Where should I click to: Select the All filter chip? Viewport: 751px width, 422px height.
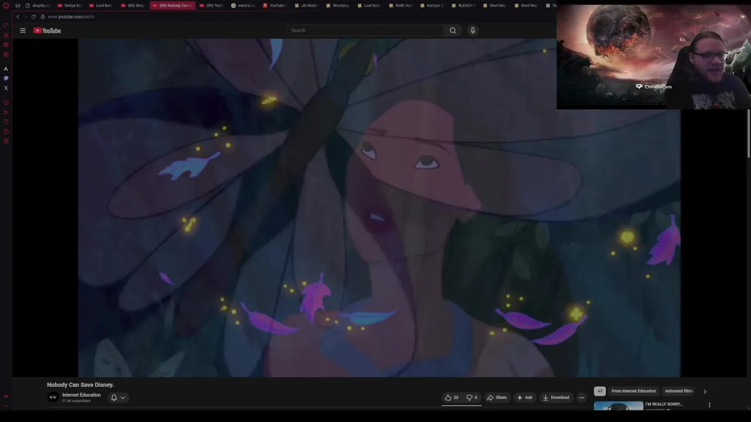click(x=600, y=391)
